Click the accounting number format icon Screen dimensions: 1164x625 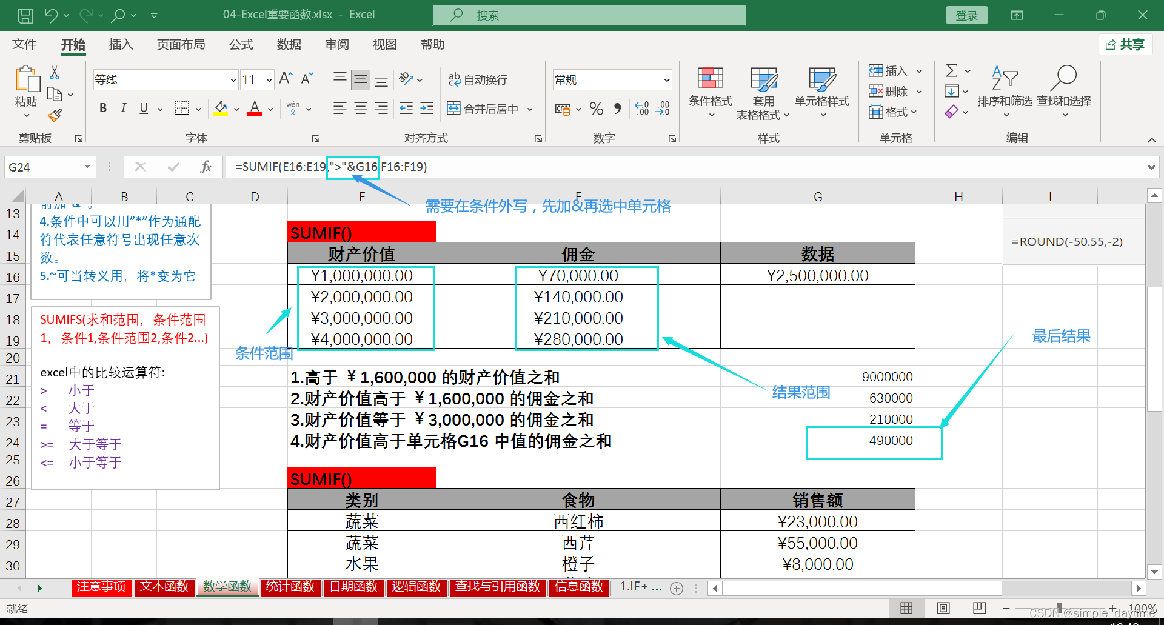tap(563, 109)
